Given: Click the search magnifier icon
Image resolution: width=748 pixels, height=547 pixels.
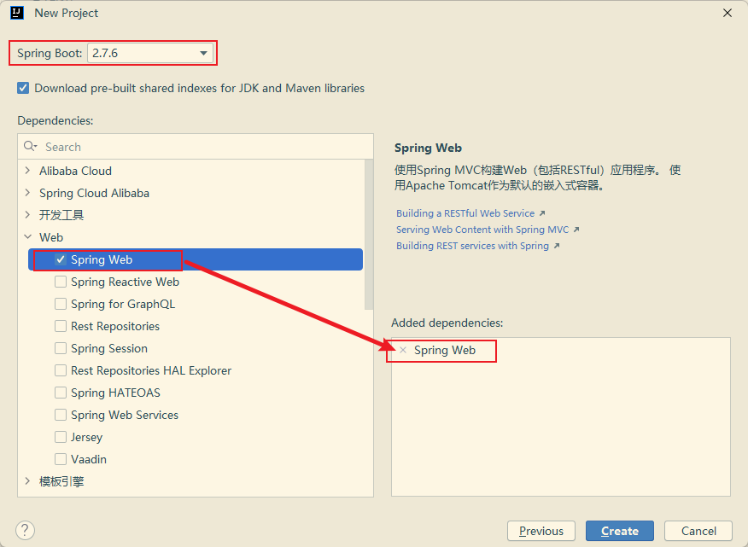Looking at the screenshot, I should [30, 147].
